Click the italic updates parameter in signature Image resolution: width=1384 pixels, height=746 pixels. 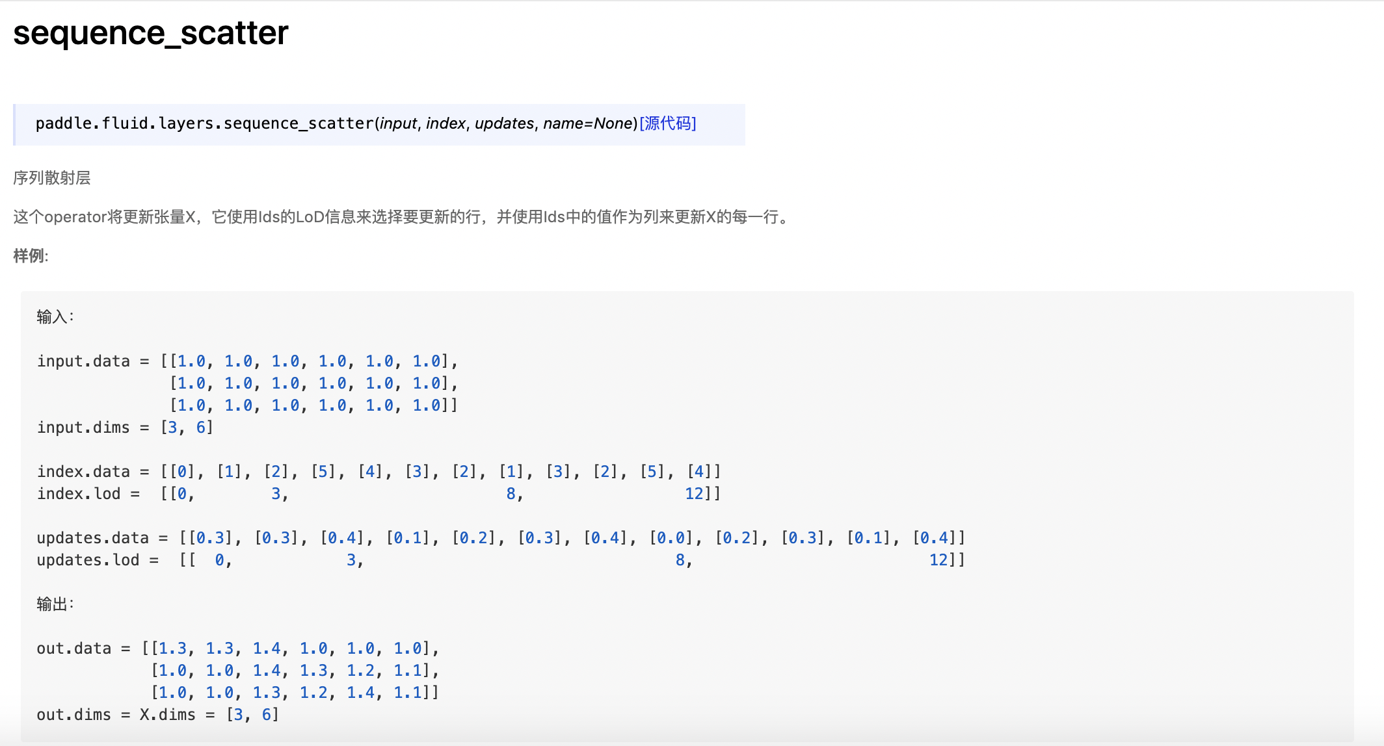coord(504,123)
